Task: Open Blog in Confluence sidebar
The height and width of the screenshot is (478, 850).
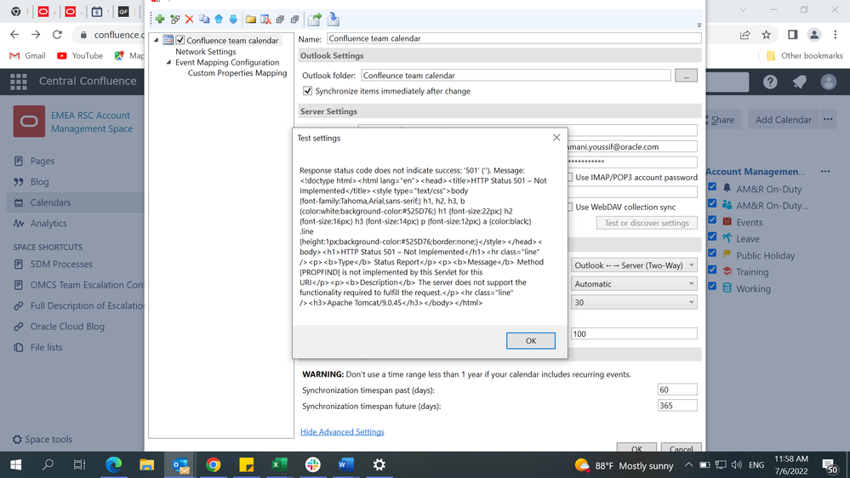Action: click(x=39, y=181)
